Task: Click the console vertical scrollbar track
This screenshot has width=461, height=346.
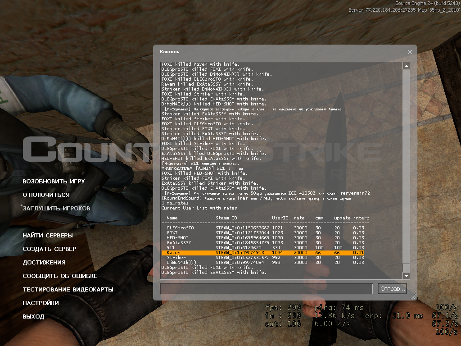Action: (x=406, y=171)
